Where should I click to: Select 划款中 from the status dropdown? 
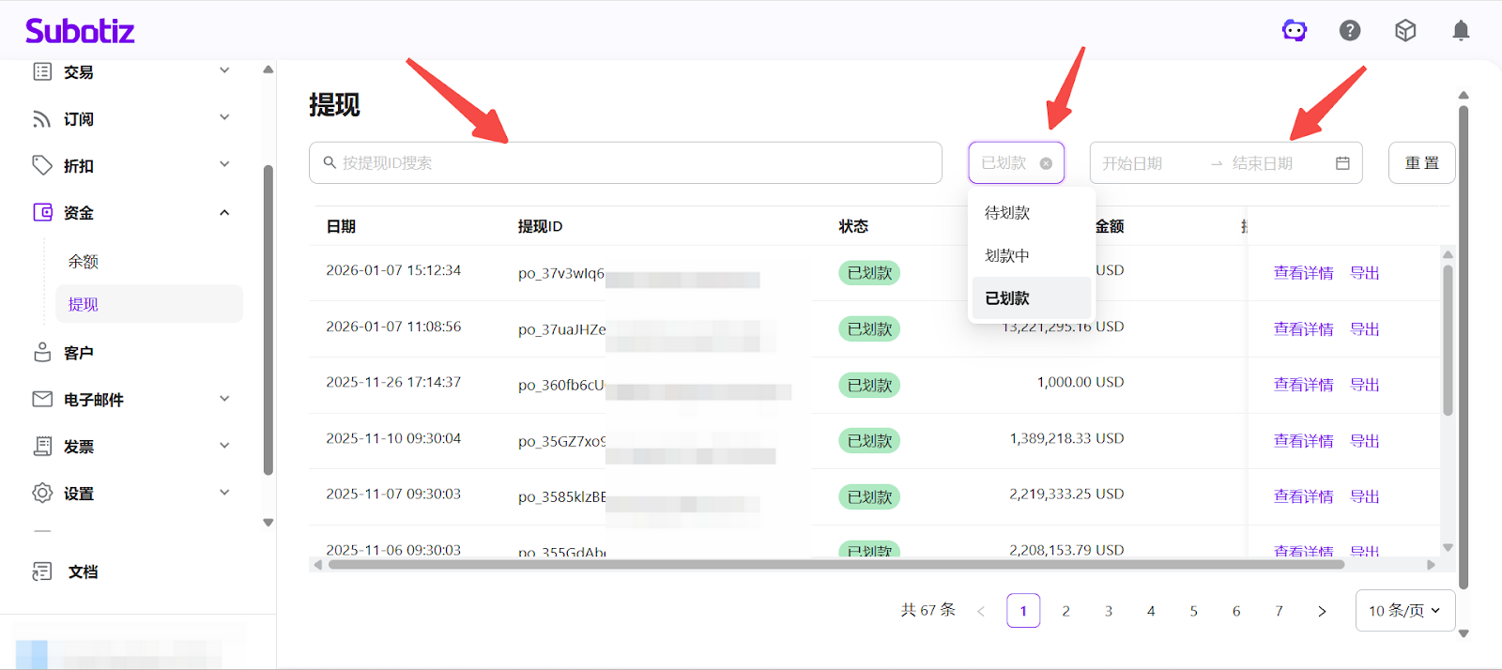click(x=1008, y=255)
